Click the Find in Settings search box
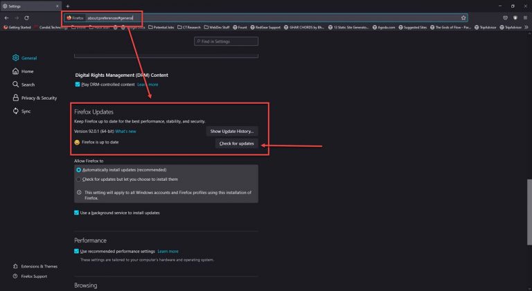 tap(226, 42)
